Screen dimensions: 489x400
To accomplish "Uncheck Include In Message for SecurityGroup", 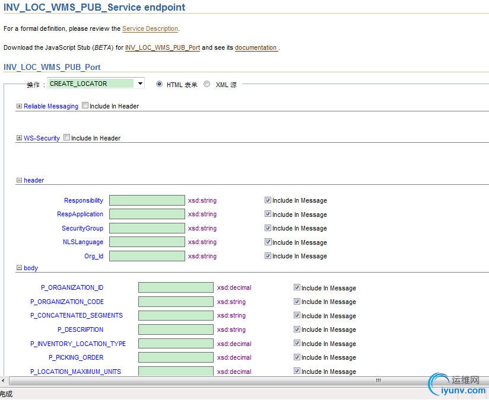I will 268,228.
